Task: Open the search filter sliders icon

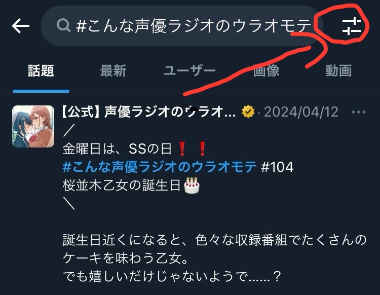Action: [352, 26]
